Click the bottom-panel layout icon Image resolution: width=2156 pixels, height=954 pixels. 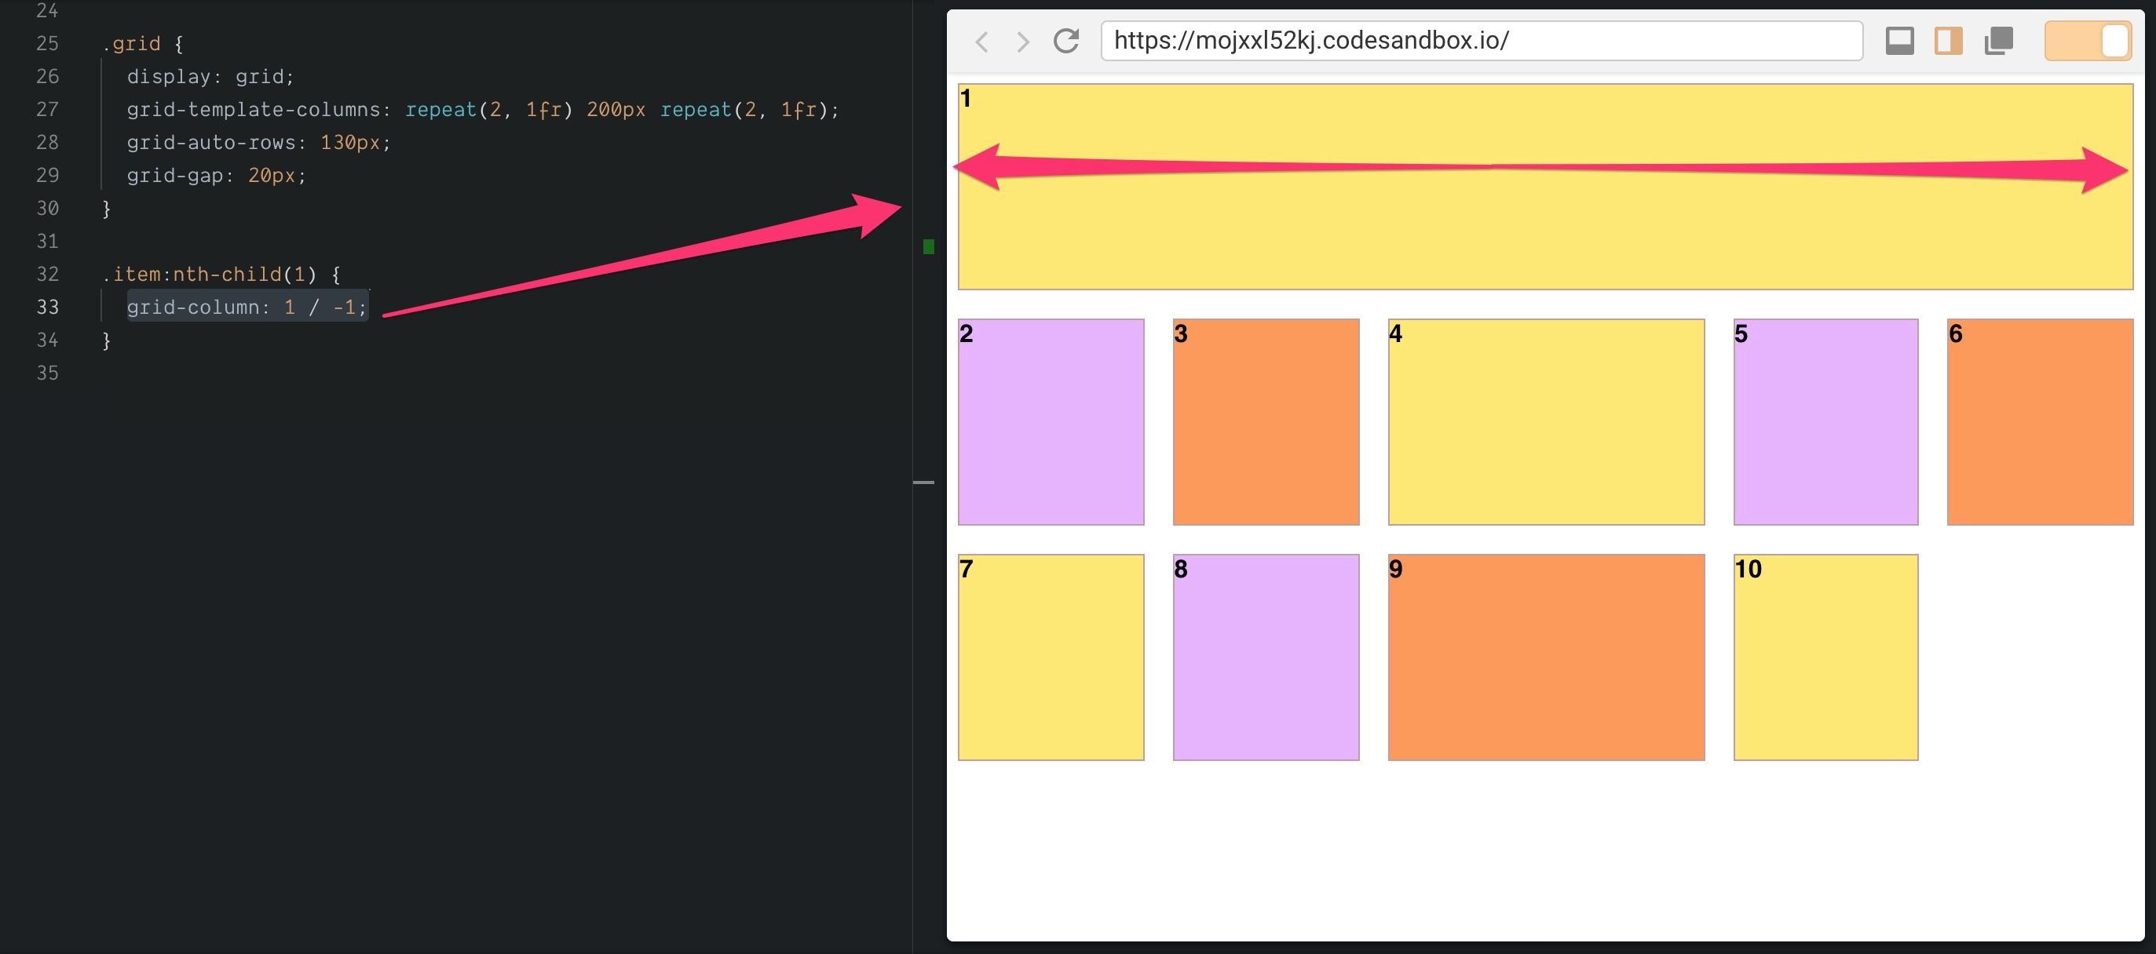pyautogui.click(x=1899, y=41)
